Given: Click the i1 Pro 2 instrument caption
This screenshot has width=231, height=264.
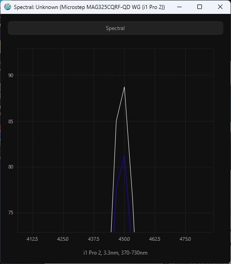Looking at the screenshot, I should [x=115, y=253].
